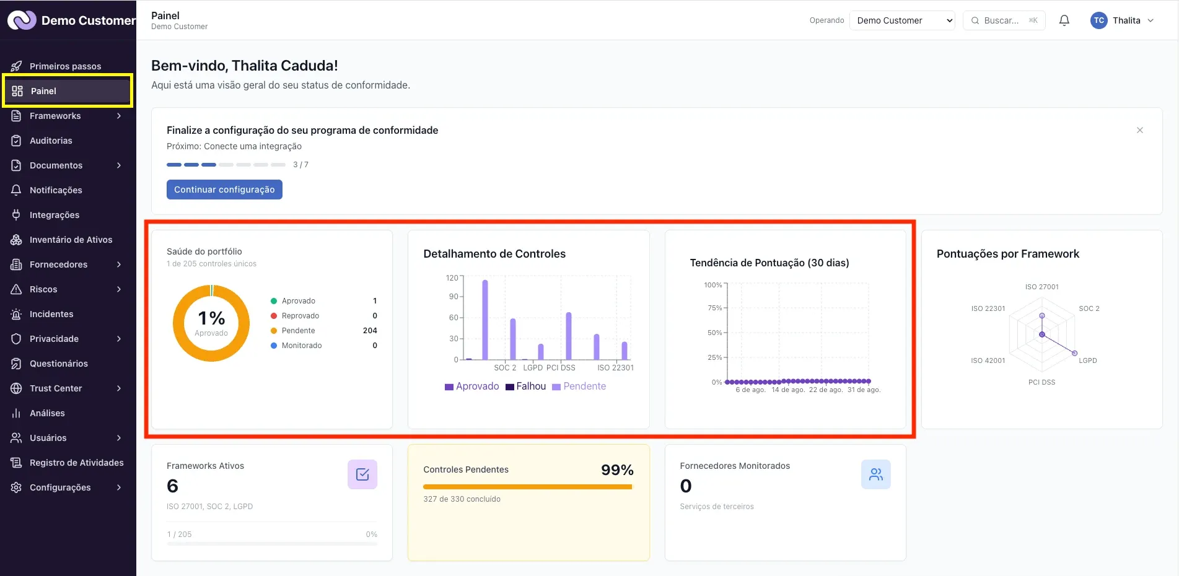Expand the Documentos submenu chevron
The width and height of the screenshot is (1179, 576).
(119, 165)
